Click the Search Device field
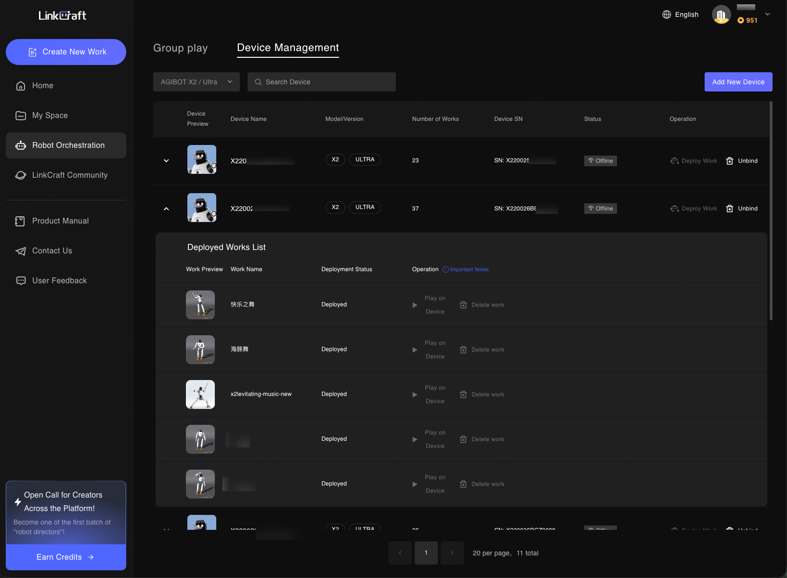787x578 pixels. point(322,82)
